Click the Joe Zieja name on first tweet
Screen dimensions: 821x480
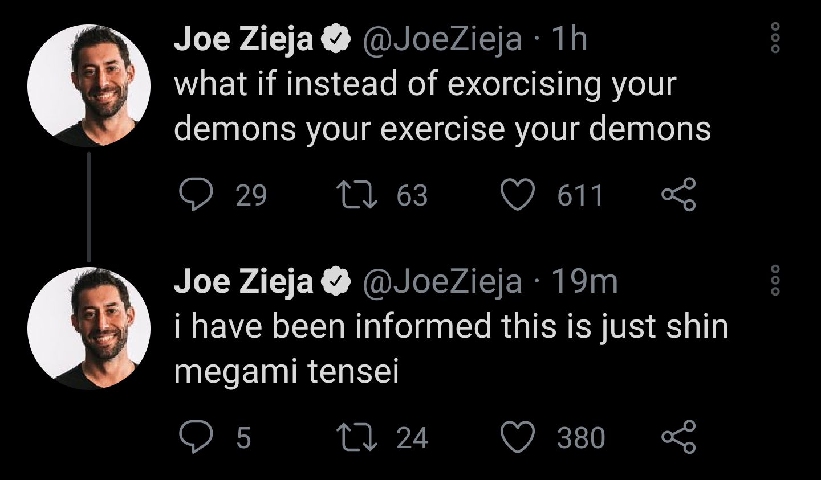pos(243,39)
